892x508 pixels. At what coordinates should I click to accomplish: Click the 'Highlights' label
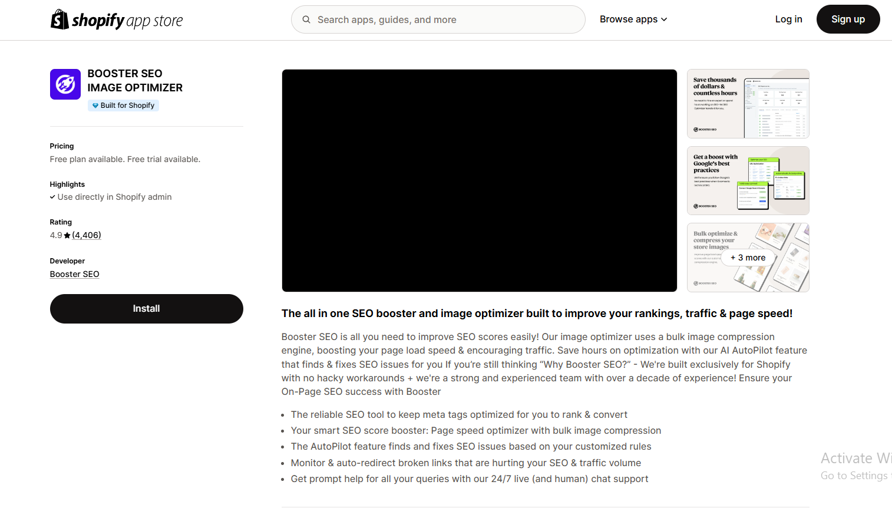[67, 184]
